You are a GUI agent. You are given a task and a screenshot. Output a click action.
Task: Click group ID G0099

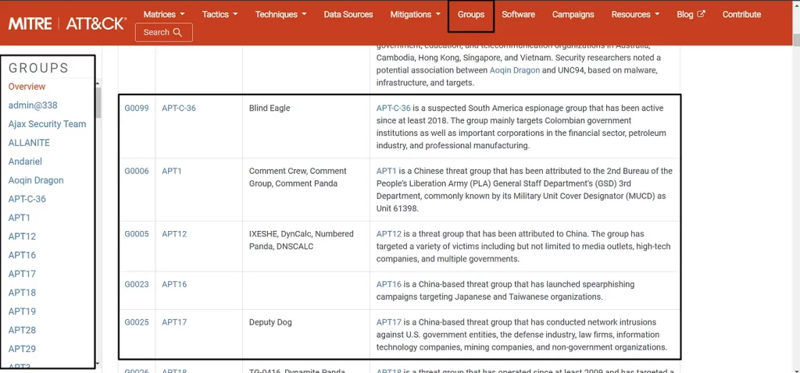(x=137, y=108)
